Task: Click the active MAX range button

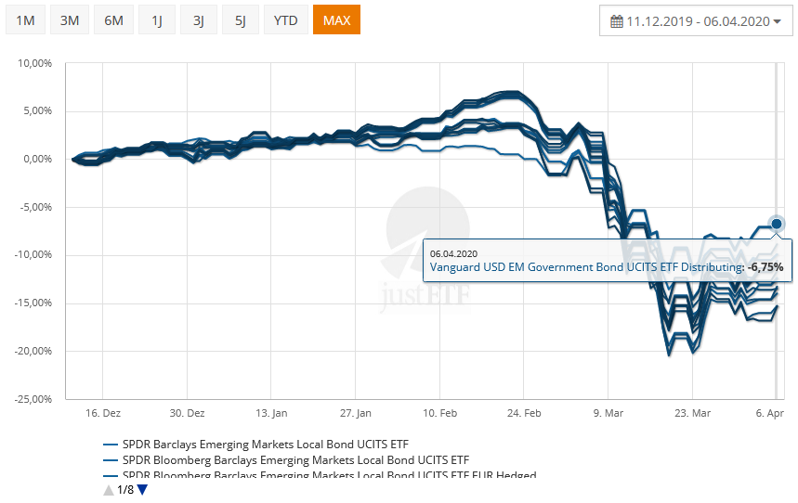Action: click(x=336, y=19)
